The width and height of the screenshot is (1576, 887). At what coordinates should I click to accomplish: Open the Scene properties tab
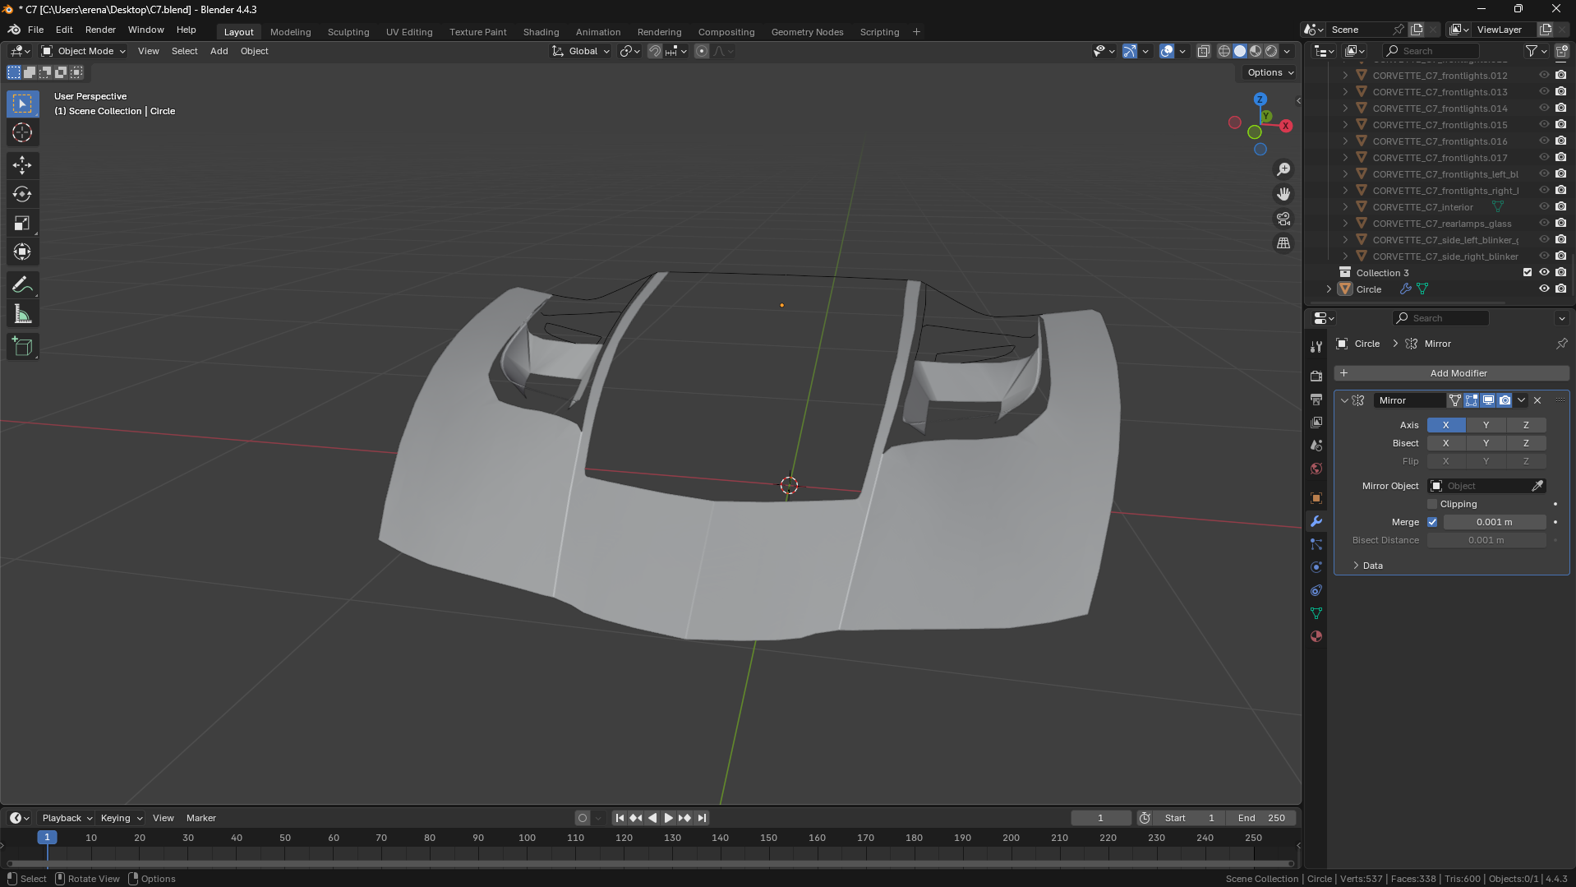tap(1316, 445)
